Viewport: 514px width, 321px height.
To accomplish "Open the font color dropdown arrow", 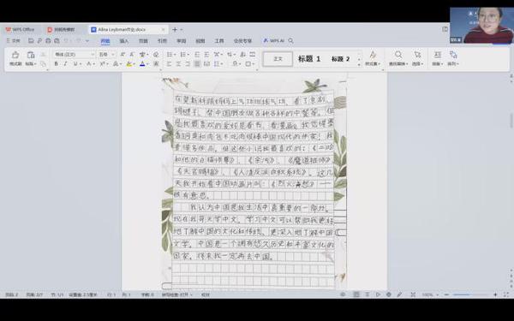I will click(x=147, y=64).
